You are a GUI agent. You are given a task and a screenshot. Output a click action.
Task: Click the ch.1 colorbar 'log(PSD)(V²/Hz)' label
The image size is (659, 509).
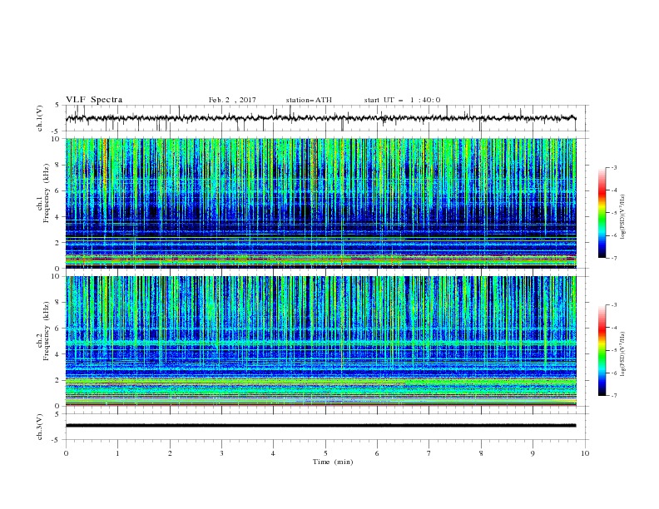(x=623, y=217)
